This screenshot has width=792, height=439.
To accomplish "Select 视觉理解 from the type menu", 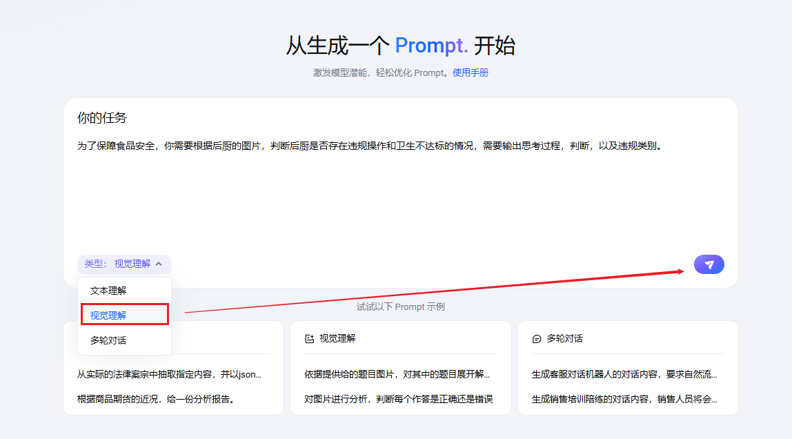I will pyautogui.click(x=124, y=315).
